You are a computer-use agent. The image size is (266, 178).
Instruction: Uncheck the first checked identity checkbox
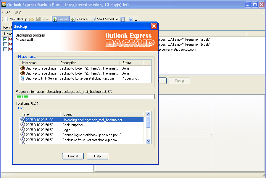click(x=5, y=39)
